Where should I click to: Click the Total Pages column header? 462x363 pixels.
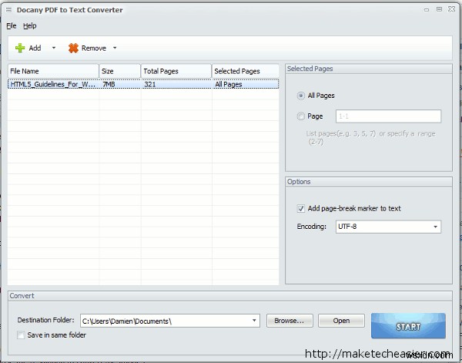[x=176, y=71]
